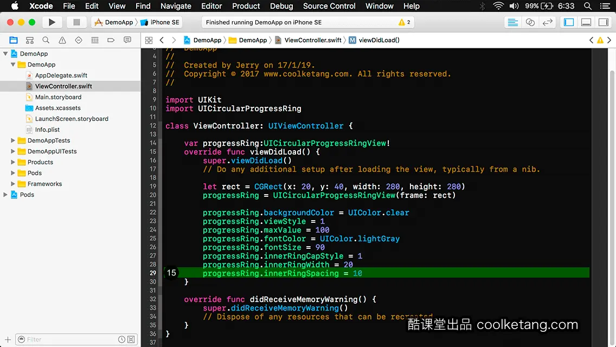Expand the Pods project at bottom
The height and width of the screenshot is (347, 616).
click(5, 195)
